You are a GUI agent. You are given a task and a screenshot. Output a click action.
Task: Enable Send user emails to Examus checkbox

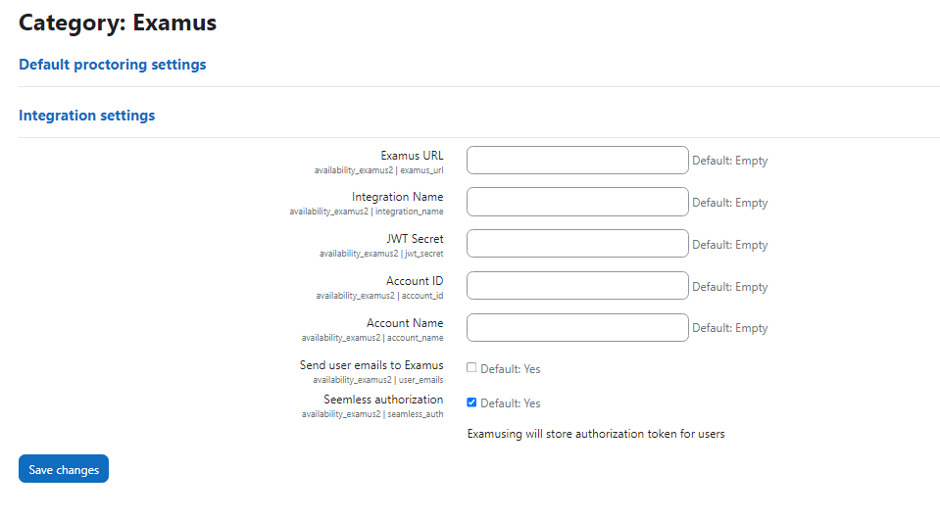click(471, 367)
